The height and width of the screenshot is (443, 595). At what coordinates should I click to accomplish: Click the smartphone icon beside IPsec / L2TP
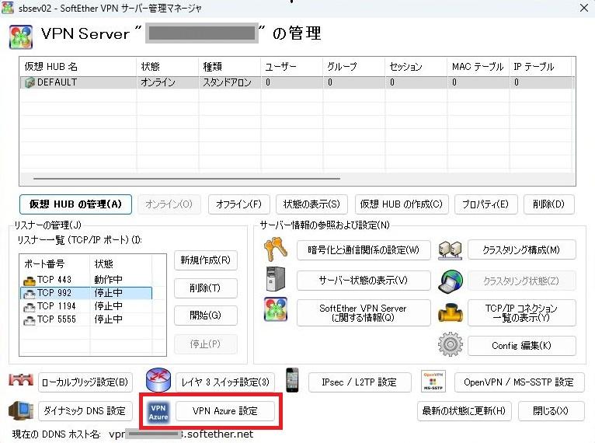[292, 380]
